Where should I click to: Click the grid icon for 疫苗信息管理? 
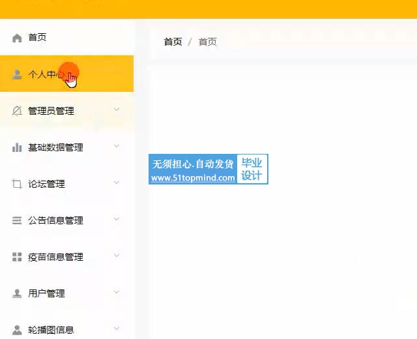point(17,257)
